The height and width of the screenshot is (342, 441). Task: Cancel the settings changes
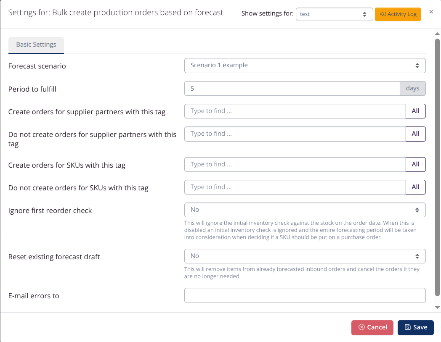(x=372, y=328)
